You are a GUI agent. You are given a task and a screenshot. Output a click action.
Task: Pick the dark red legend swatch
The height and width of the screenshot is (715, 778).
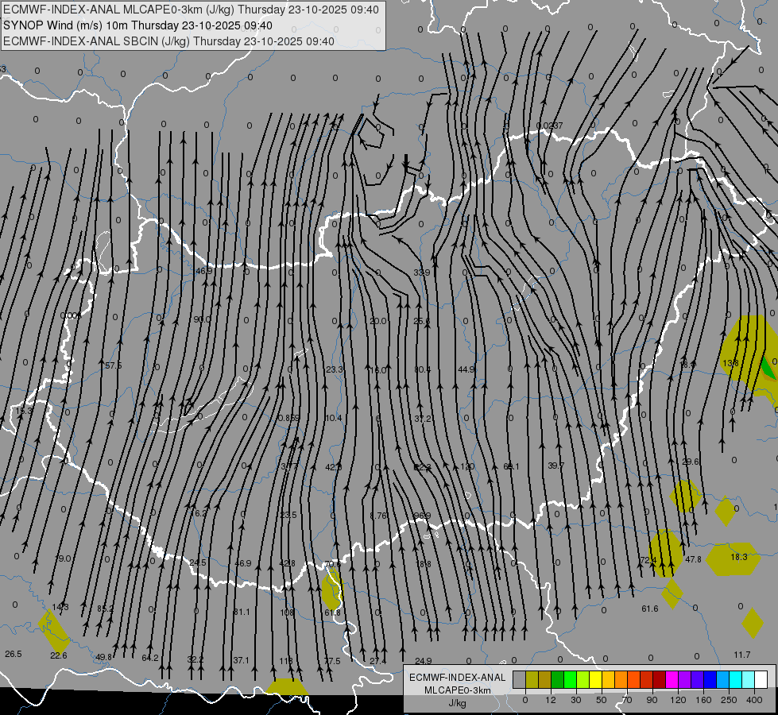(x=659, y=680)
